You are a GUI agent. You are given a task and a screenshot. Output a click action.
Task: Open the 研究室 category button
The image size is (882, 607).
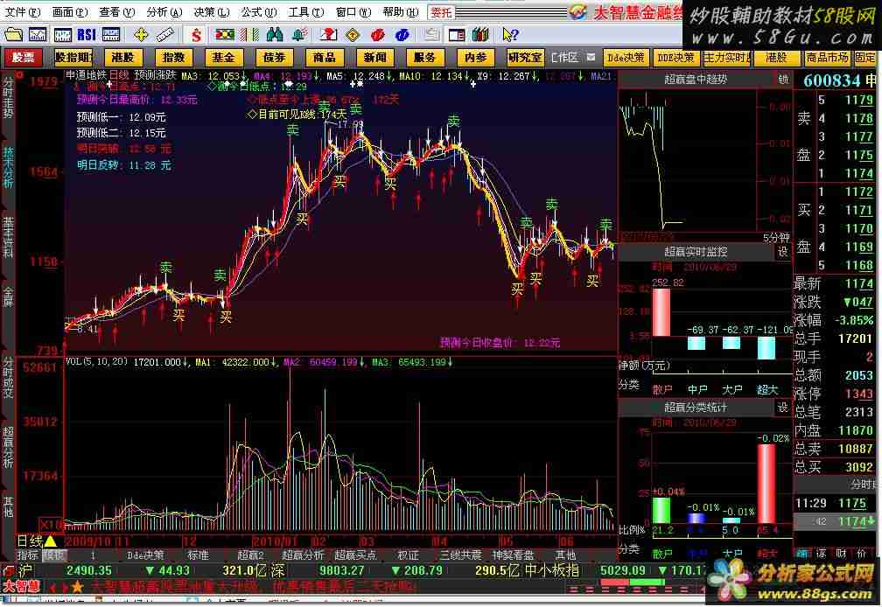(x=525, y=58)
